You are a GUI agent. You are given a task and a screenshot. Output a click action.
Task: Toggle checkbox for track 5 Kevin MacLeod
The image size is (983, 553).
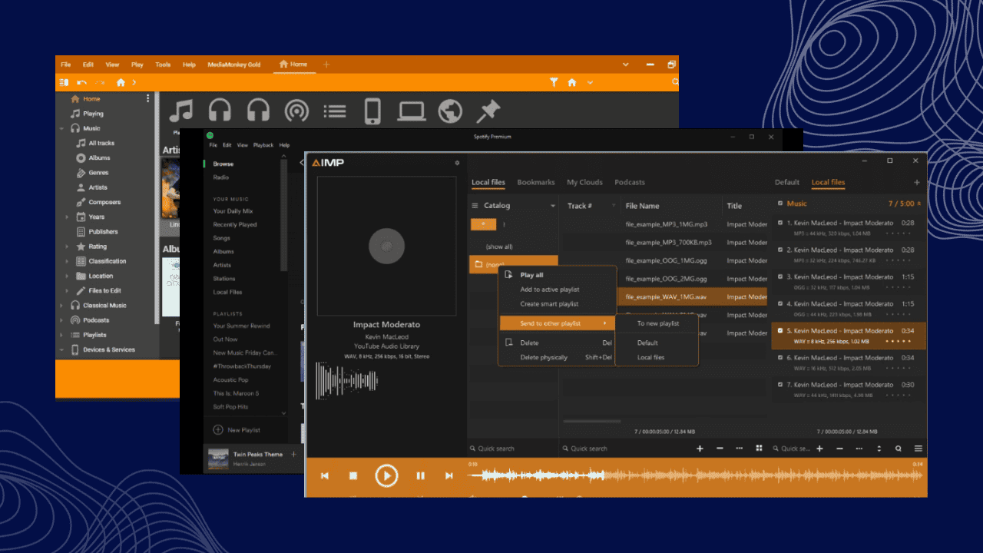click(x=780, y=330)
